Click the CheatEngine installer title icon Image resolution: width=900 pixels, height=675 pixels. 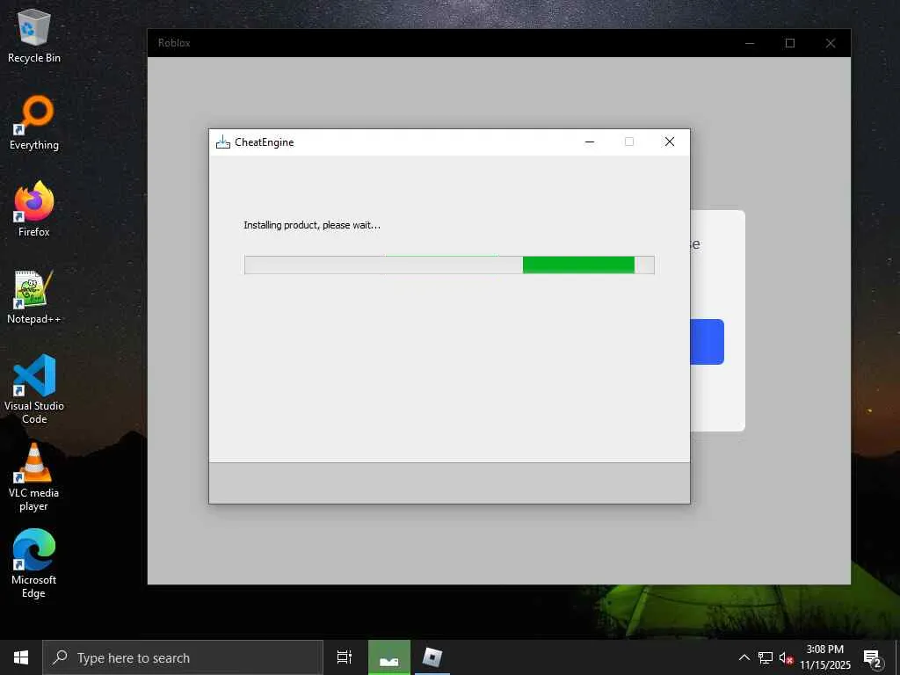pyautogui.click(x=222, y=142)
